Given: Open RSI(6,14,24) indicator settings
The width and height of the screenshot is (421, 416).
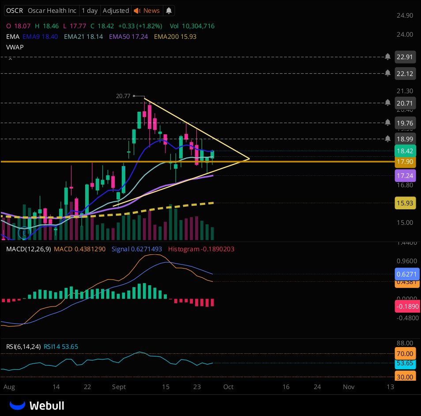Looking at the screenshot, I should (23, 347).
